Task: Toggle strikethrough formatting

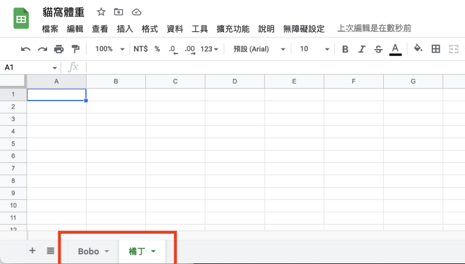Action: [378, 49]
